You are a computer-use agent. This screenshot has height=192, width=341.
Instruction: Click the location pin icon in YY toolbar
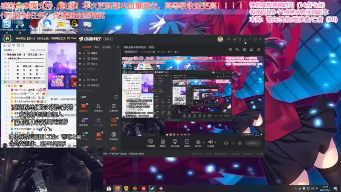(14, 45)
